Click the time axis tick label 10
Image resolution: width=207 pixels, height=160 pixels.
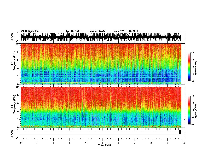point(184,143)
